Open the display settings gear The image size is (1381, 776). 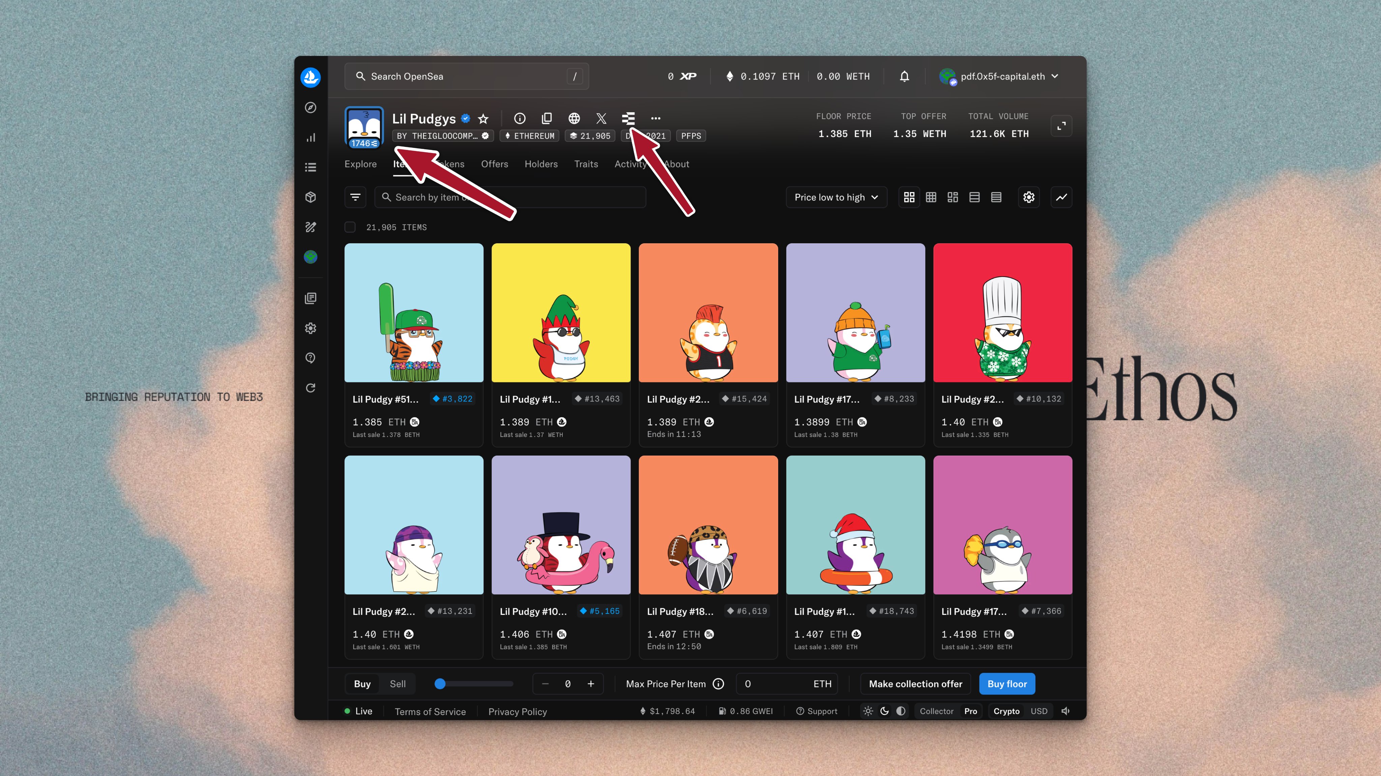tap(1029, 197)
